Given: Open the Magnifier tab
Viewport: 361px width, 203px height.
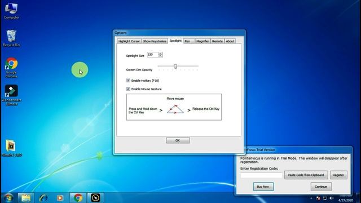Looking at the screenshot, I should point(202,41).
